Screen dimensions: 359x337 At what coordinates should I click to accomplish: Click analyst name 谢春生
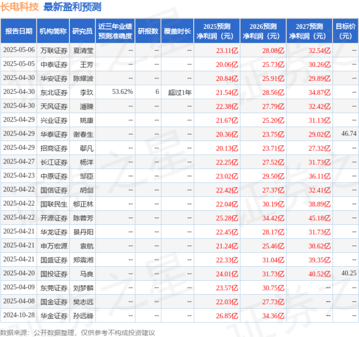[83, 134]
